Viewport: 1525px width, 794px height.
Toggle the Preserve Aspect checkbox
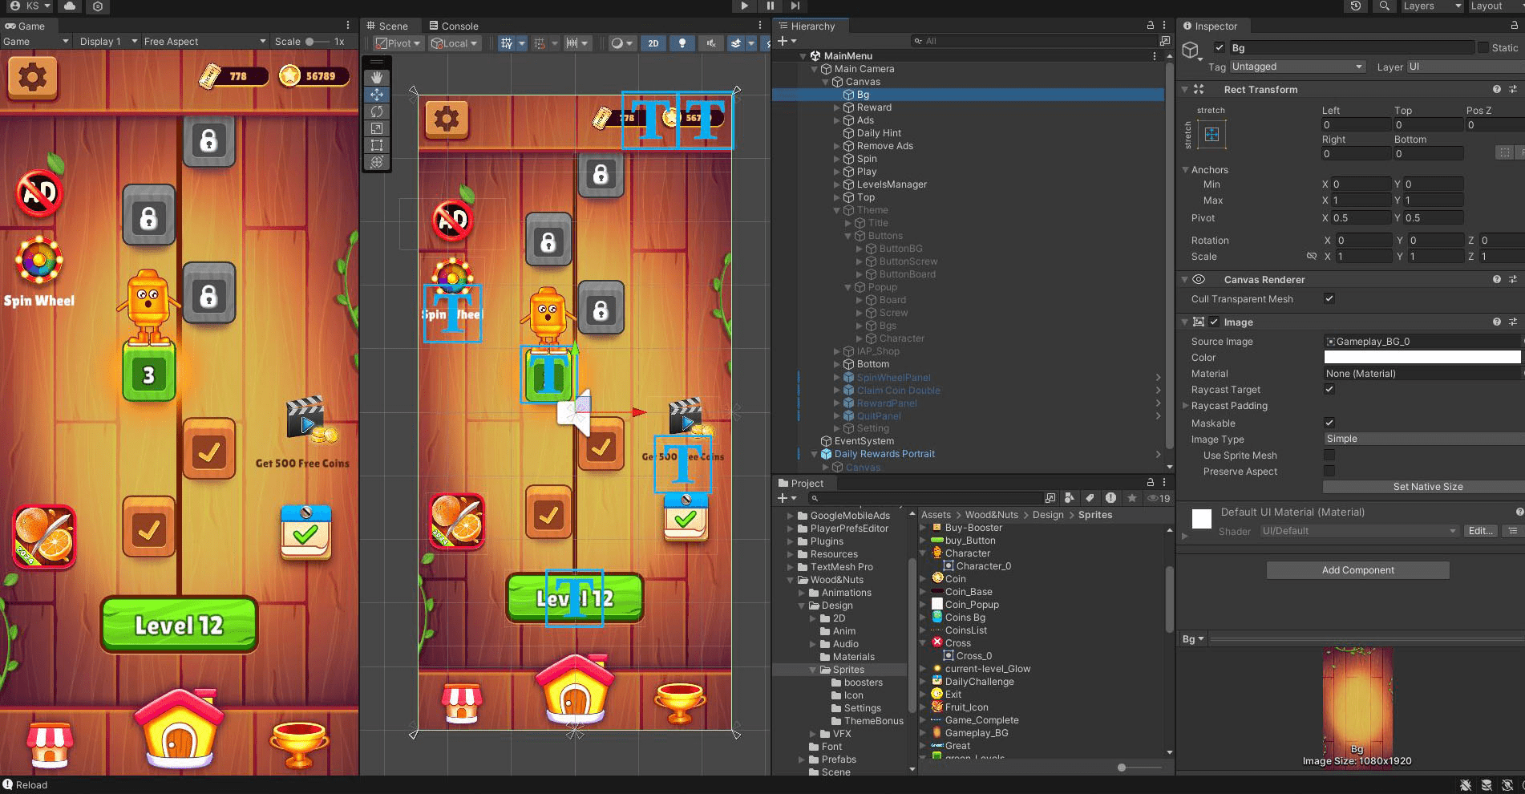tap(1329, 472)
